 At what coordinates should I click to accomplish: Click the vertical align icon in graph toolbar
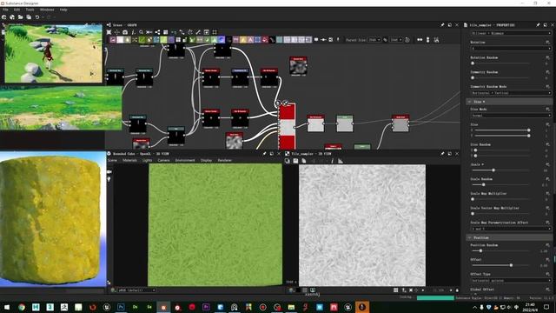click(428, 40)
